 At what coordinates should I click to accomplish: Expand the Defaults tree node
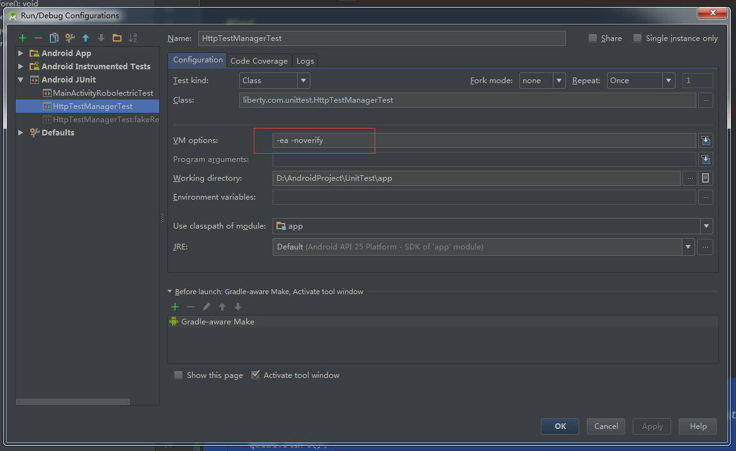point(21,132)
